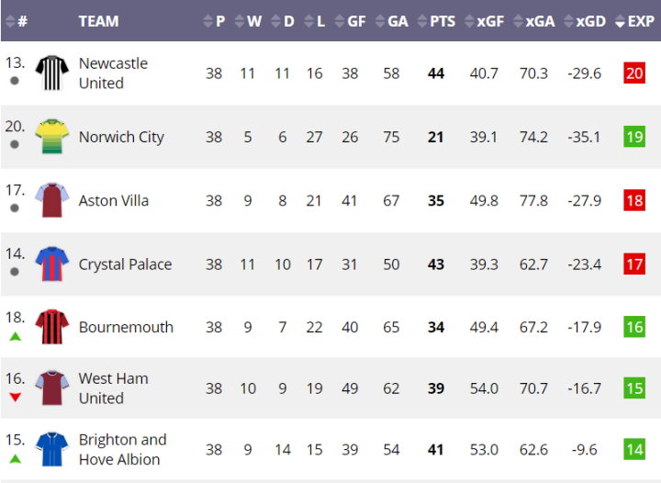Click the TEAM column header

[98, 21]
